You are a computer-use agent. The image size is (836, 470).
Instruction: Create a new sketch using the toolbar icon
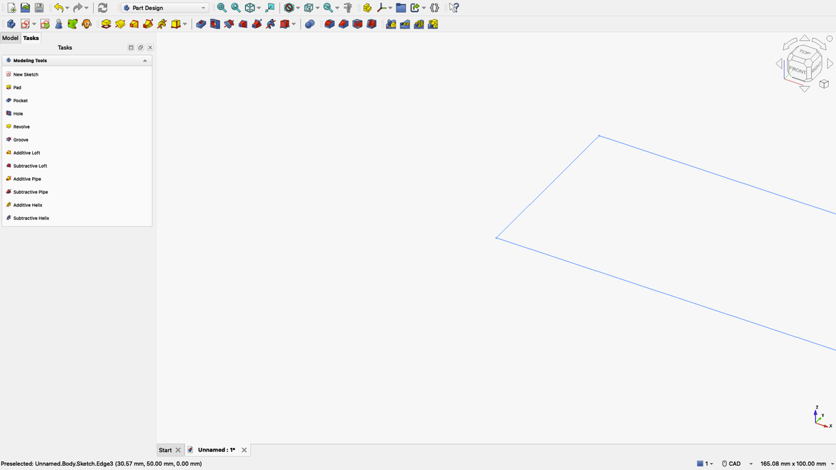tap(25, 24)
